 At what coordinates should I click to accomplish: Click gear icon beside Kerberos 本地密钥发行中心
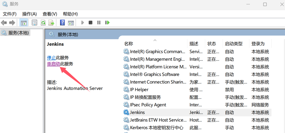(x=126, y=127)
